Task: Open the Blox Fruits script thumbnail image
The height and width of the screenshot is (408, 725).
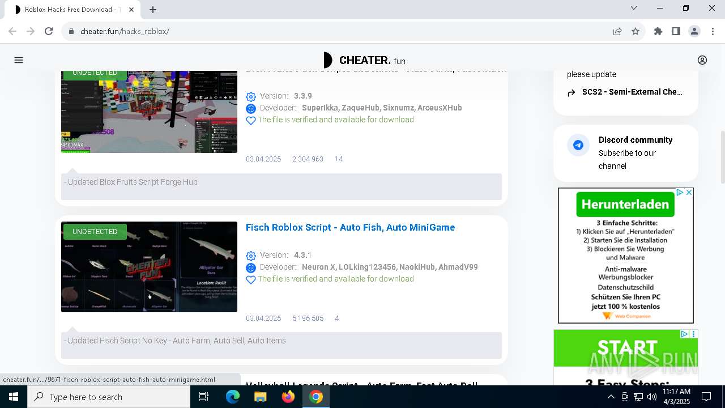Action: point(149,112)
